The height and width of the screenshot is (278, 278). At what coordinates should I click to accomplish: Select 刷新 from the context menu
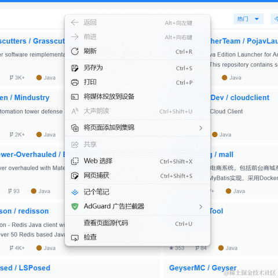coord(137,52)
